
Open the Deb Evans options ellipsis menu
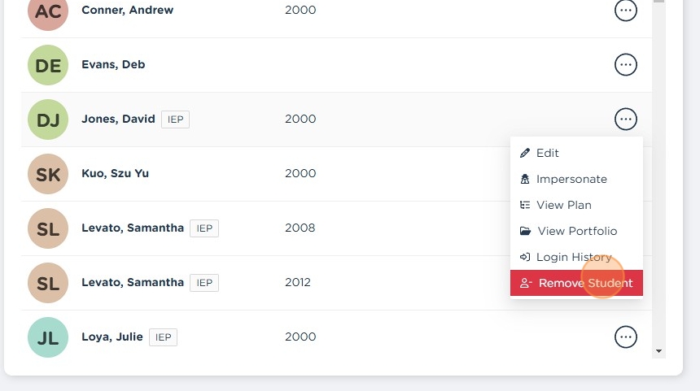click(x=625, y=64)
